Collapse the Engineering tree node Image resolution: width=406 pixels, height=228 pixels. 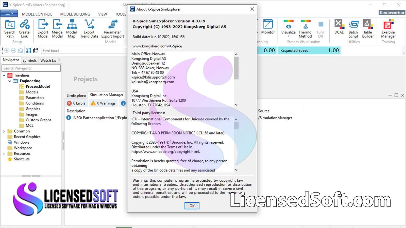[x=10, y=81]
